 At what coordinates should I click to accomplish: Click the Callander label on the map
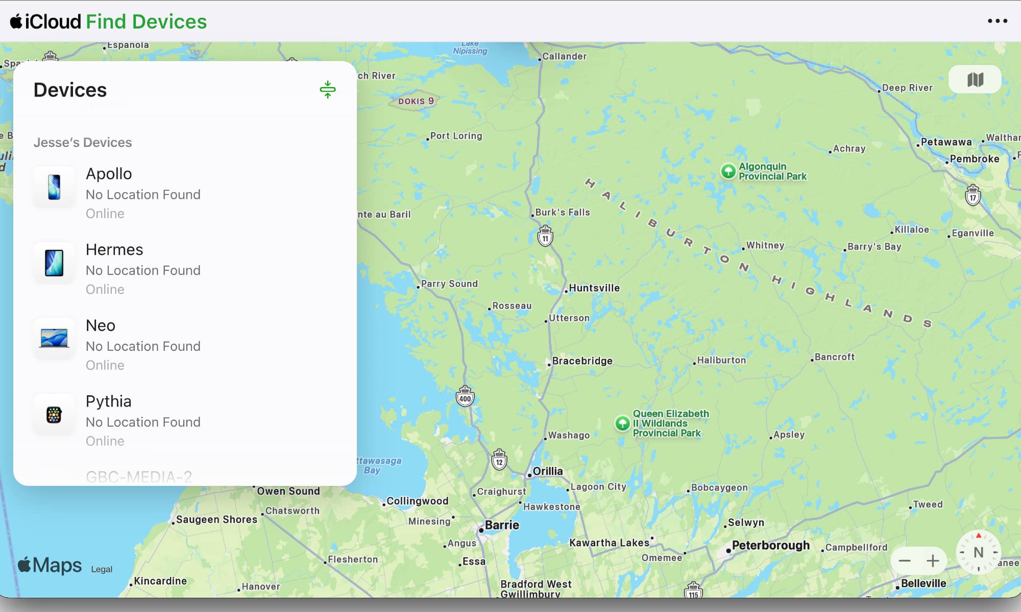(564, 56)
